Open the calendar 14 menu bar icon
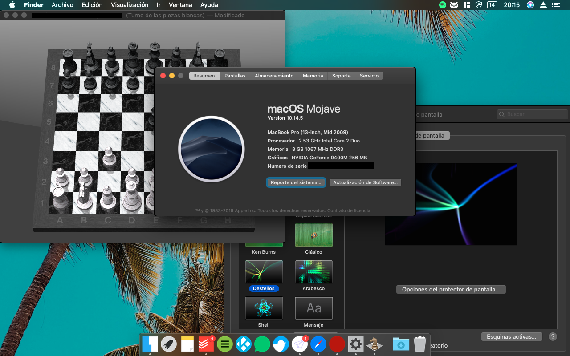570x356 pixels. [x=492, y=5]
